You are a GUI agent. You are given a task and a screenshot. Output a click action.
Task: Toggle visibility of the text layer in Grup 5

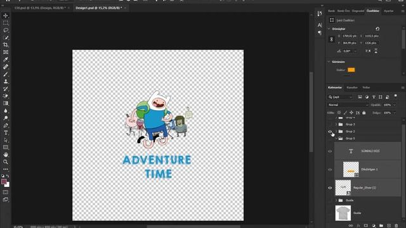[x=330, y=151]
